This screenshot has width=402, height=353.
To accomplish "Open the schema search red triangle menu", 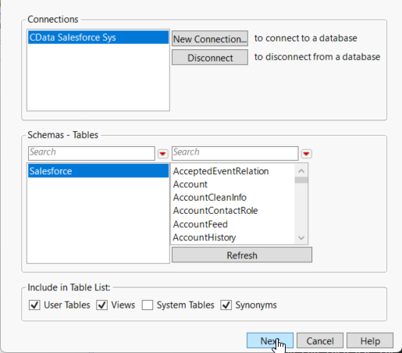I will [163, 154].
